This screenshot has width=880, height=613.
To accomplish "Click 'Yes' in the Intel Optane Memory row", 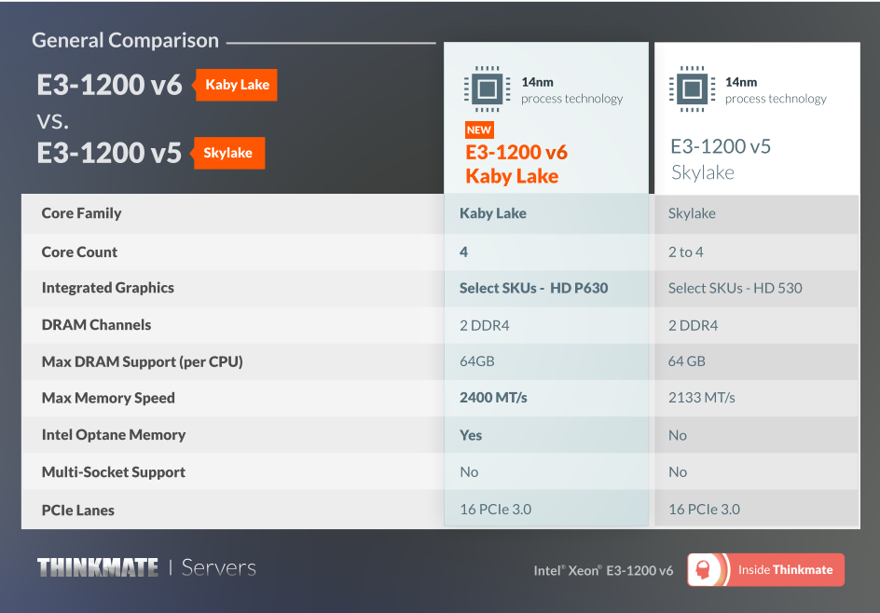I will pyautogui.click(x=471, y=435).
